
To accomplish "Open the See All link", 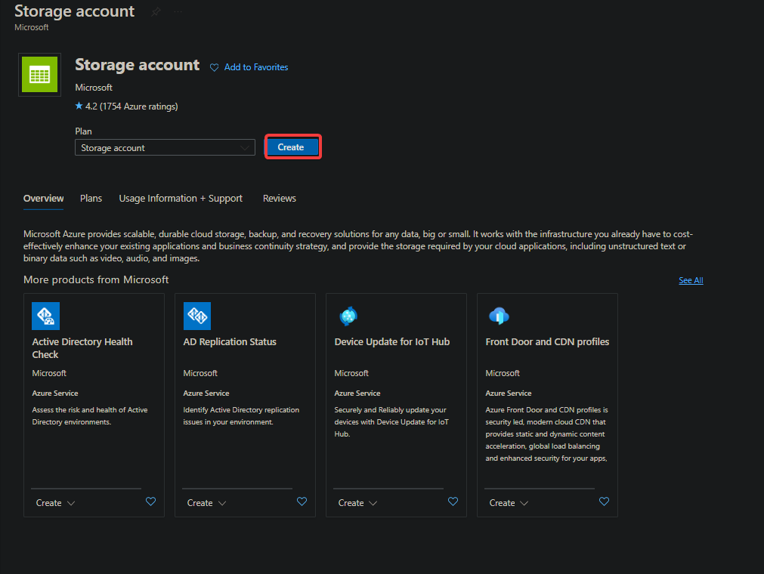I will 691,280.
